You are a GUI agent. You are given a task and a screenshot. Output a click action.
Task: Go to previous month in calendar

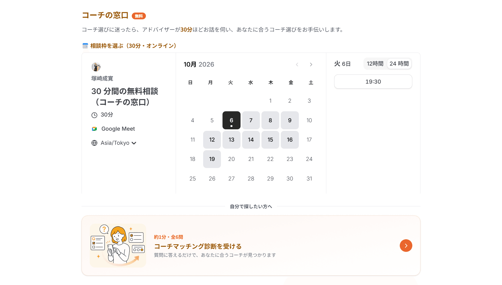click(297, 65)
